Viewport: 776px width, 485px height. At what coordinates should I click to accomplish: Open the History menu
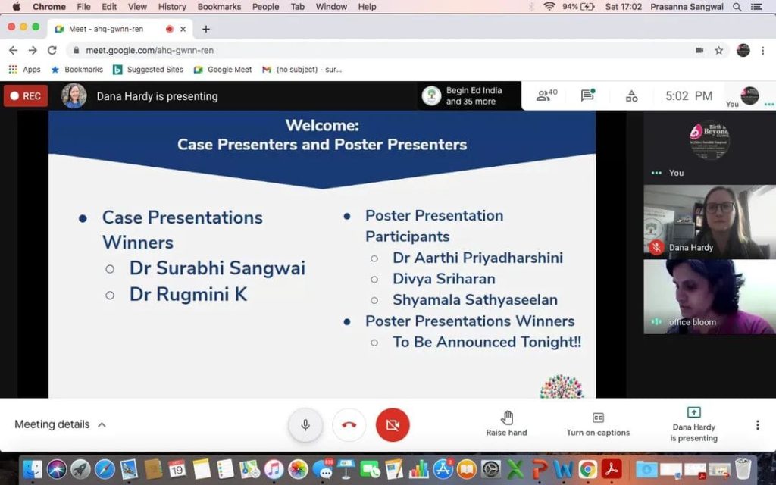[x=172, y=7]
